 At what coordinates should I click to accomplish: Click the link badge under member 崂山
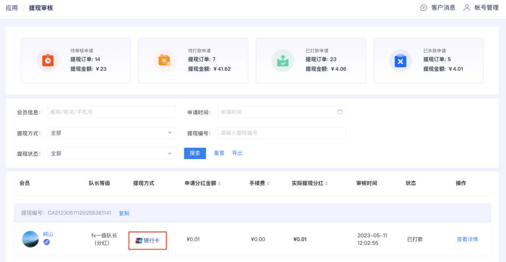(47, 242)
